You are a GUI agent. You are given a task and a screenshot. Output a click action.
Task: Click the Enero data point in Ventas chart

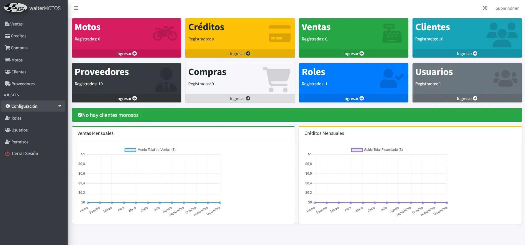coord(88,203)
